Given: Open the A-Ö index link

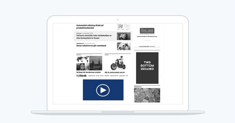Looking at the screenshot, I should pos(127,76).
